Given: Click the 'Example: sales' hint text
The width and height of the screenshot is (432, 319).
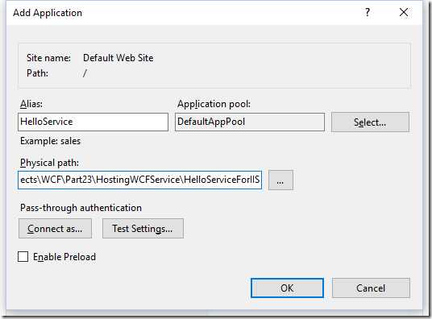Looking at the screenshot, I should [51, 141].
